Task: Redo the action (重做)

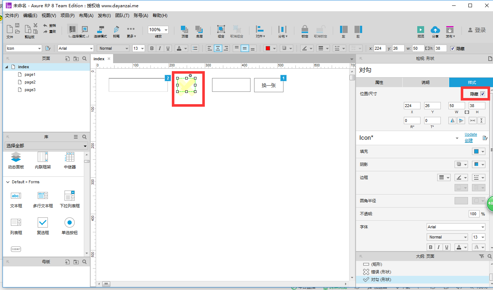Action: pyautogui.click(x=50, y=32)
